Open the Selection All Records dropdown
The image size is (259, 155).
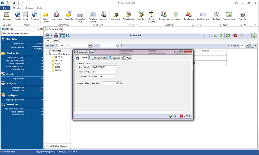[90, 46]
